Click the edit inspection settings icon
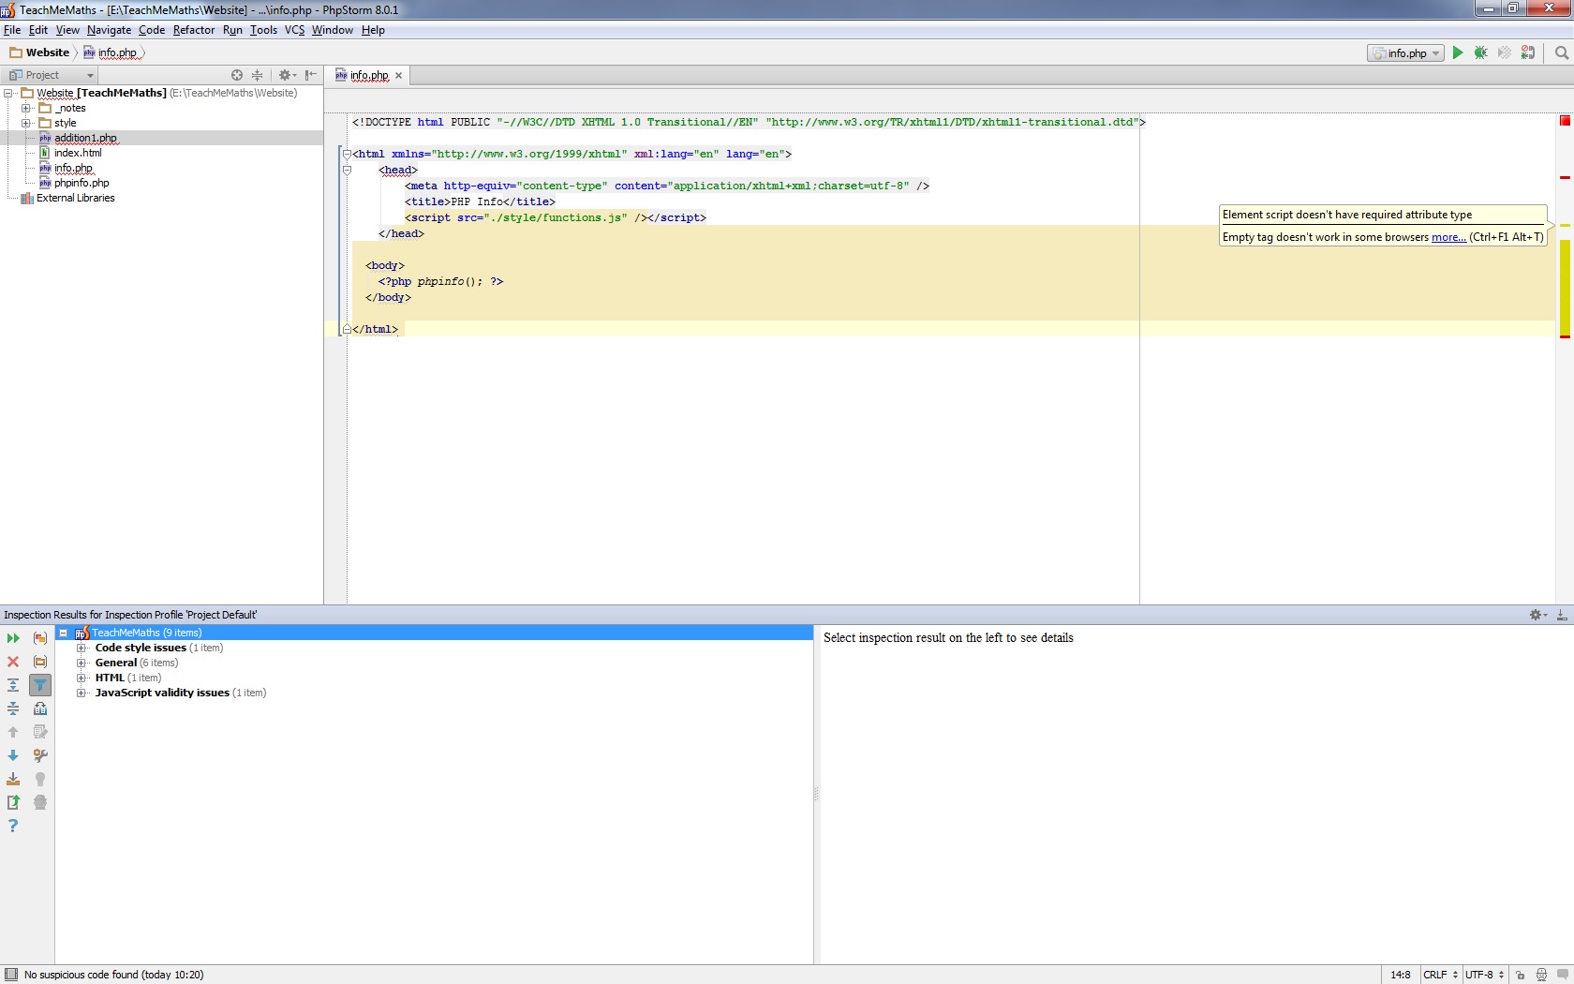 (x=40, y=732)
